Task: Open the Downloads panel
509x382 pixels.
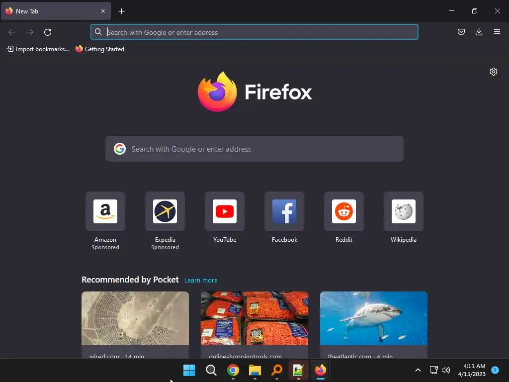Action: pyautogui.click(x=479, y=32)
